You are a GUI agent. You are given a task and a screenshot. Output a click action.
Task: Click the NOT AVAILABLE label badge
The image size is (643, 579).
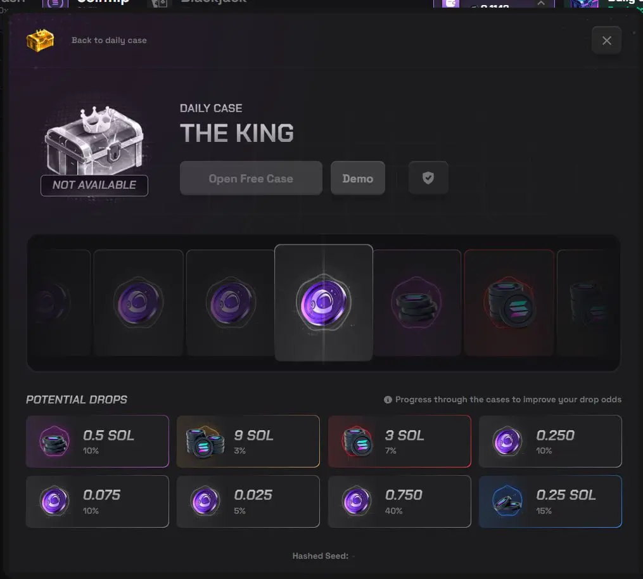click(94, 186)
